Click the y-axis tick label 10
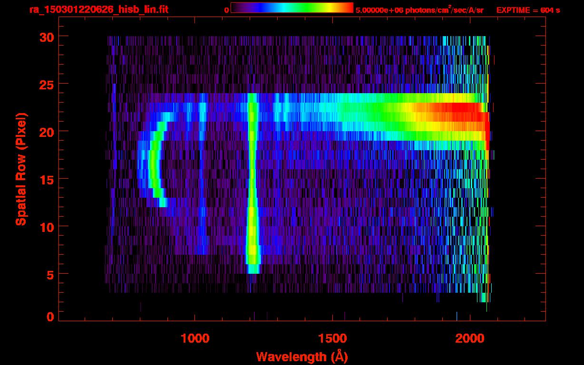Image resolution: width=584 pixels, height=365 pixels. (46, 227)
